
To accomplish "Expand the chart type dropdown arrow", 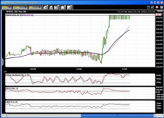I will click(x=71, y=7).
